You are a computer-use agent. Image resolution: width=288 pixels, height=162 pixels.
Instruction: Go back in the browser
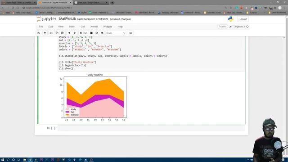pyautogui.click(x=3, y=8)
